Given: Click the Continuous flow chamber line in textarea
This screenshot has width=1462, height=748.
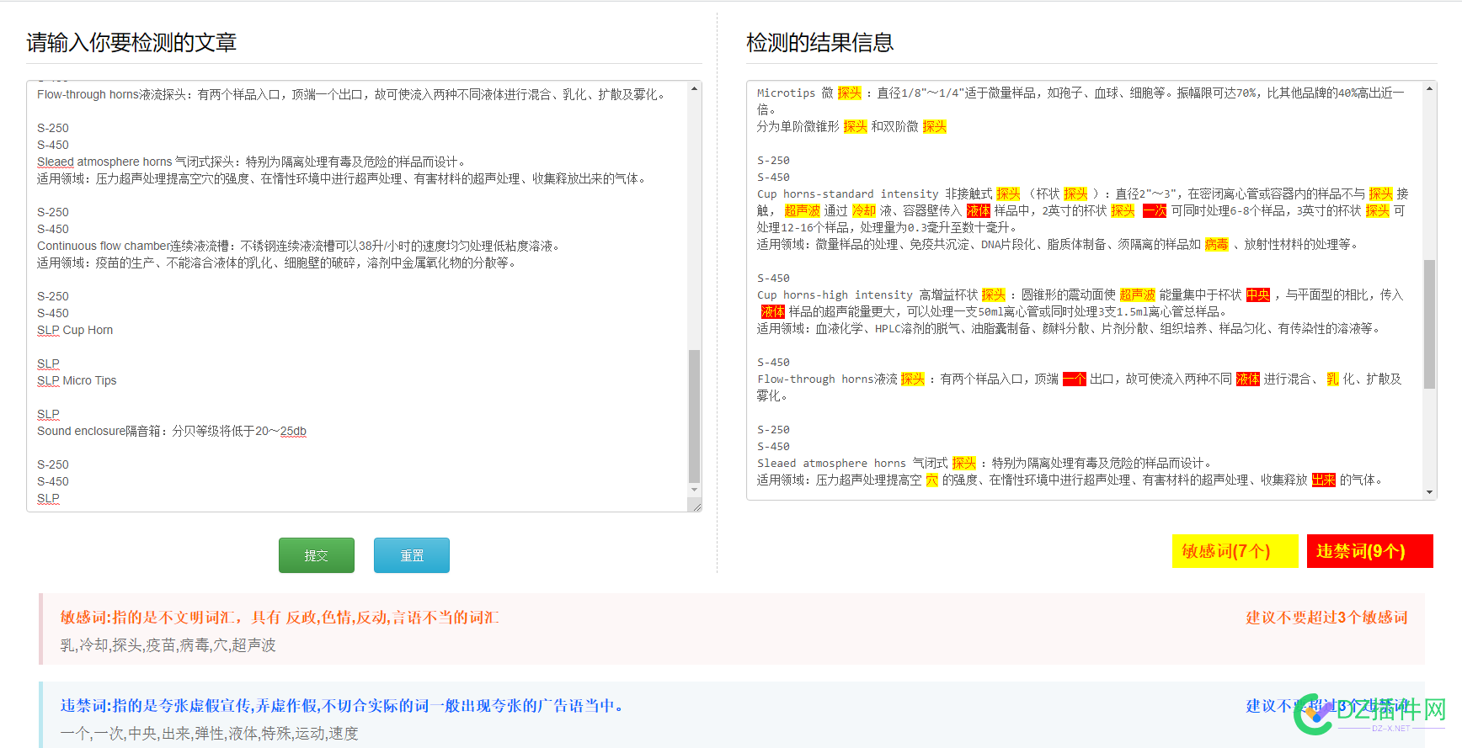Looking at the screenshot, I should (300, 246).
